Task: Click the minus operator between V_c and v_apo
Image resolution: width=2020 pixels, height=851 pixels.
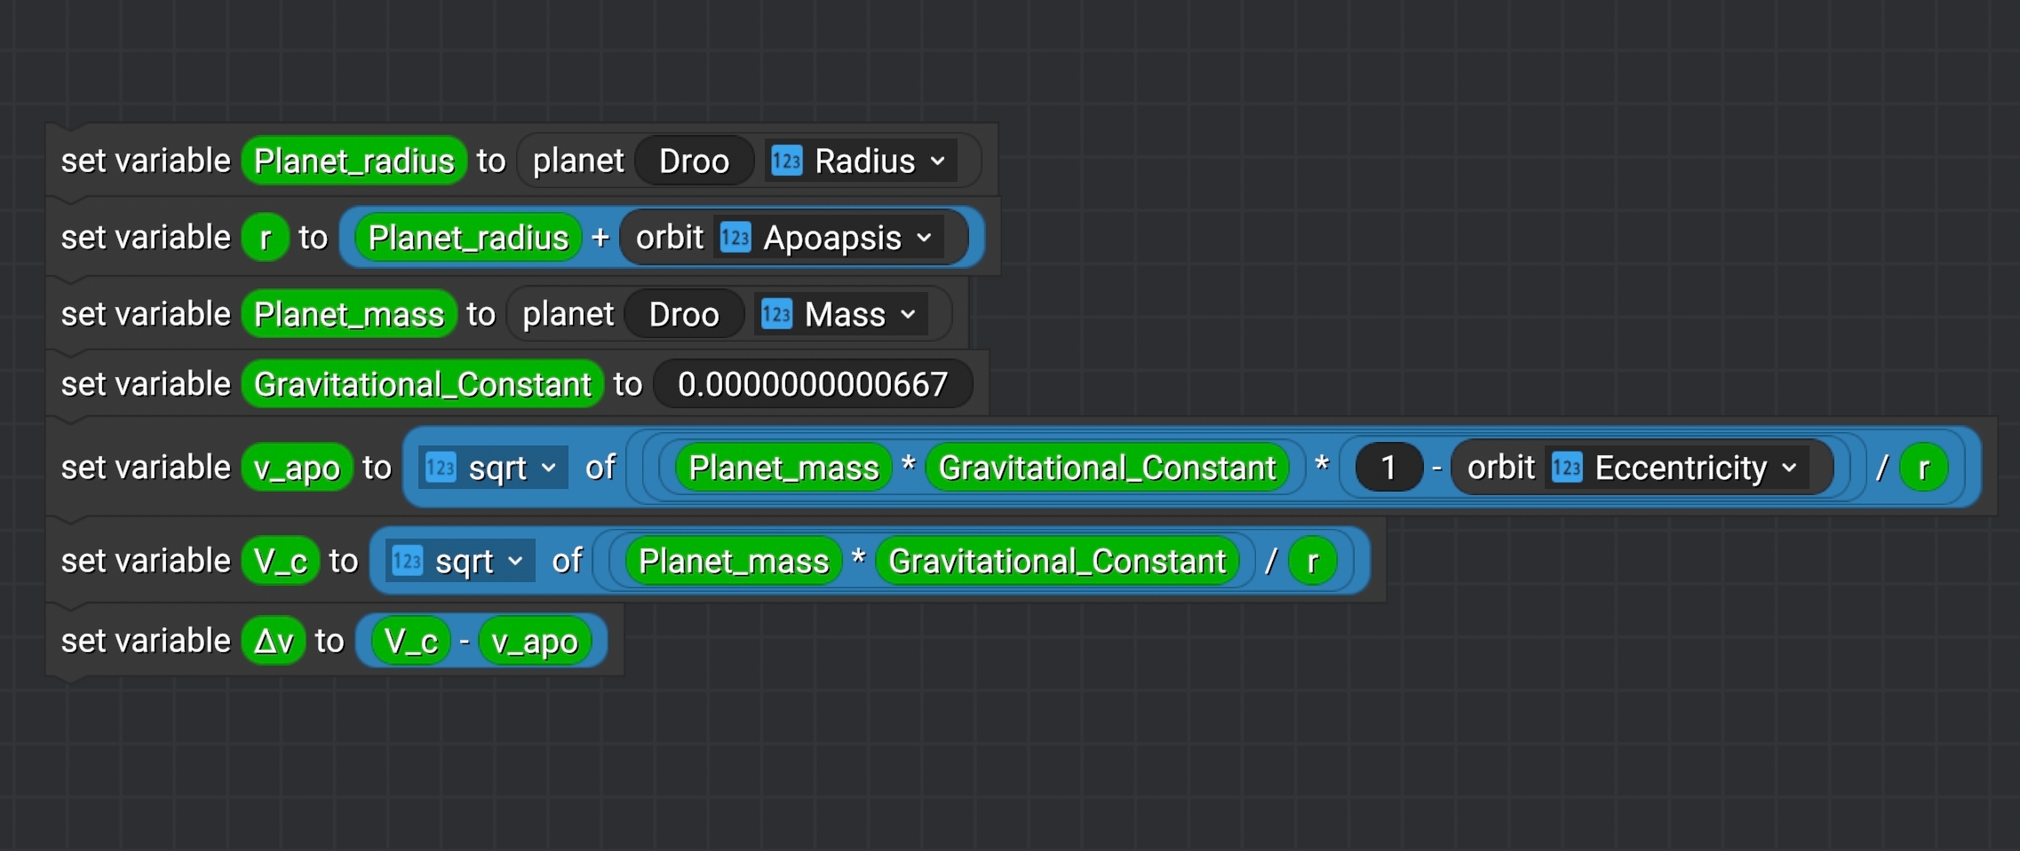Action: coord(465,642)
